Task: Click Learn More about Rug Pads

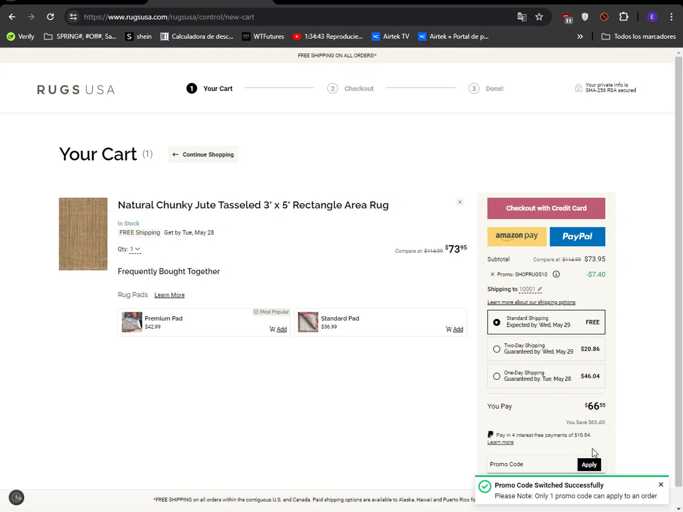Action: pyautogui.click(x=169, y=295)
